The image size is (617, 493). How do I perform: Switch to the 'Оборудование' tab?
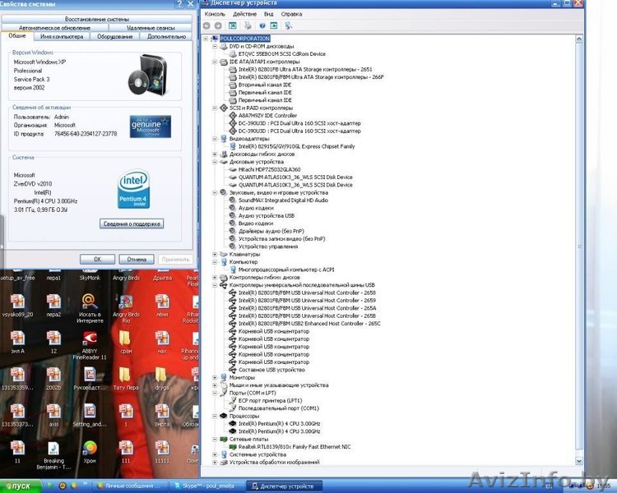(114, 36)
